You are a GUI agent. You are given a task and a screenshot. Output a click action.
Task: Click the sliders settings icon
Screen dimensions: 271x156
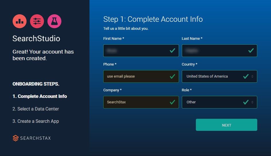click(37, 21)
